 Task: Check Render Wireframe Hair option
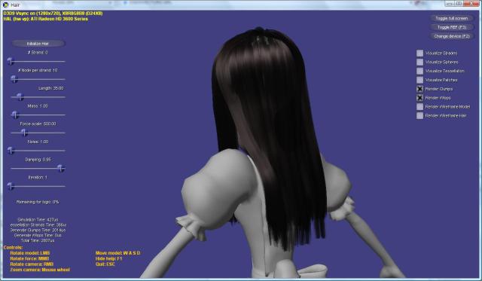point(419,115)
